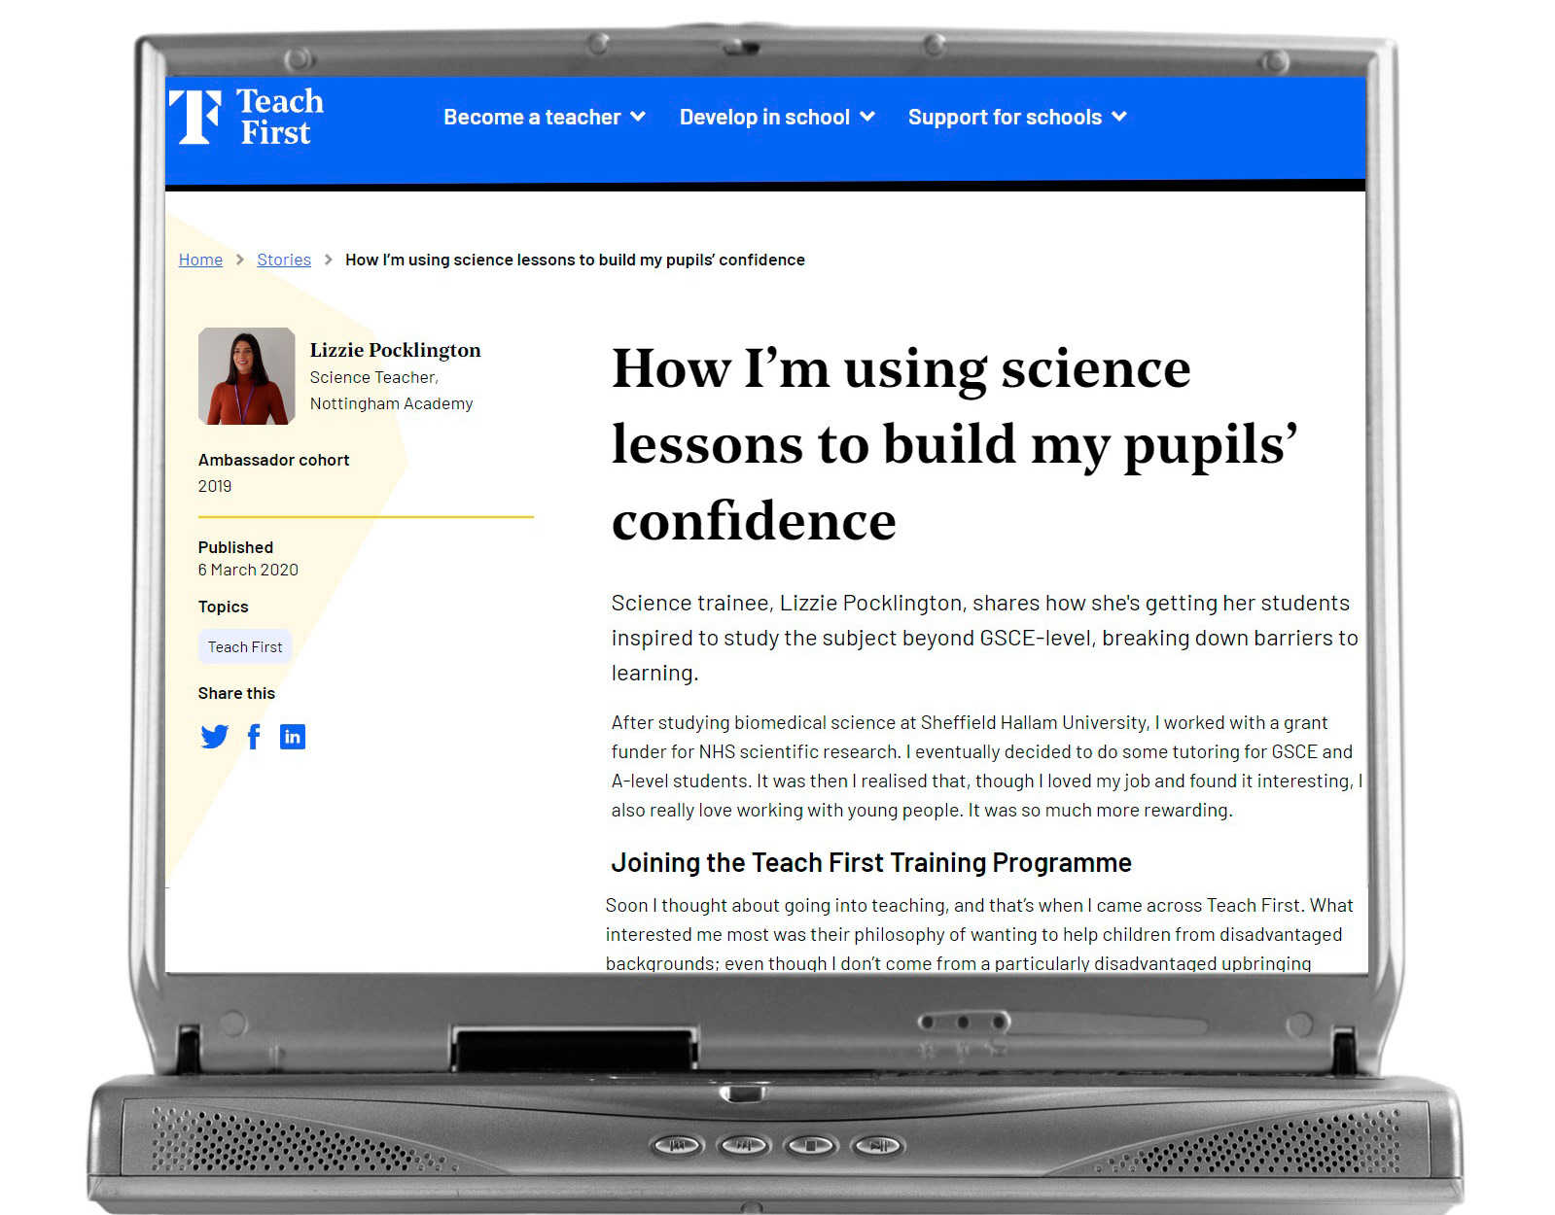Click Lizzie Pocklington's profile photo
This screenshot has height=1215, width=1555.
pyautogui.click(x=246, y=376)
